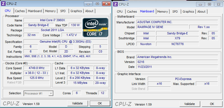Click the Core Speed value field

point(36,68)
